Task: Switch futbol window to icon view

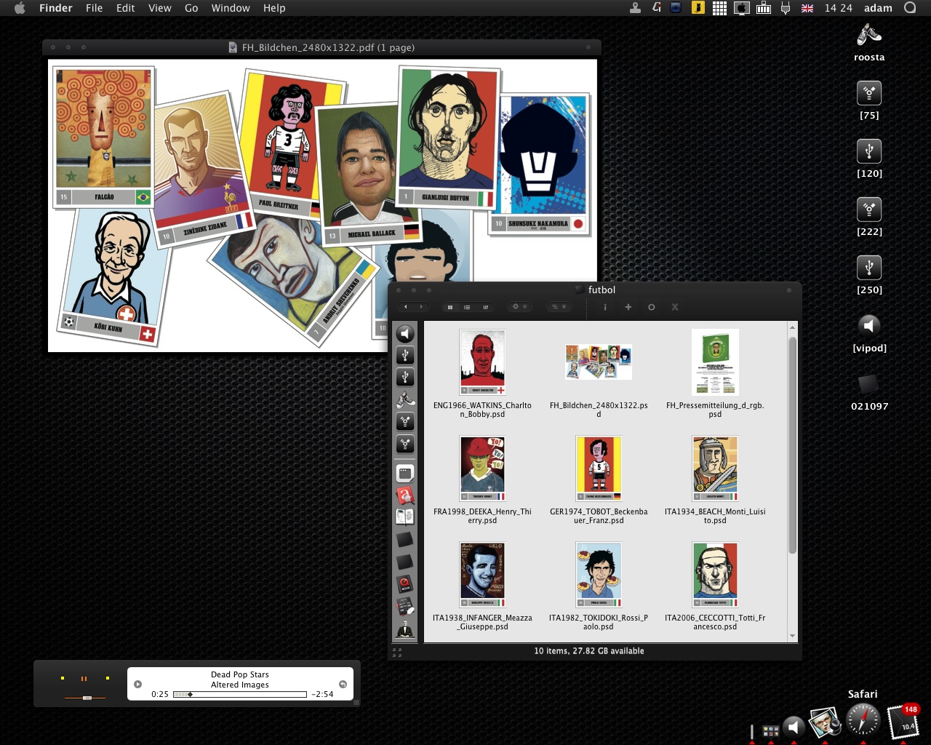Action: (450, 307)
